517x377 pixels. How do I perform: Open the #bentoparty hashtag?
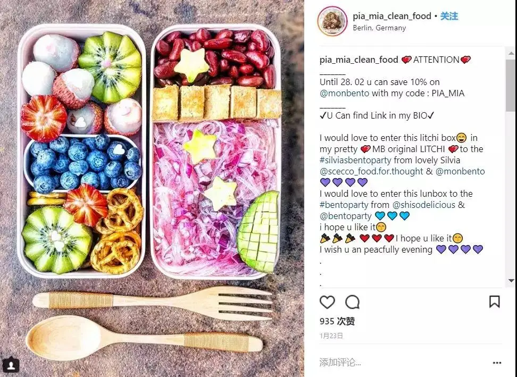point(344,205)
